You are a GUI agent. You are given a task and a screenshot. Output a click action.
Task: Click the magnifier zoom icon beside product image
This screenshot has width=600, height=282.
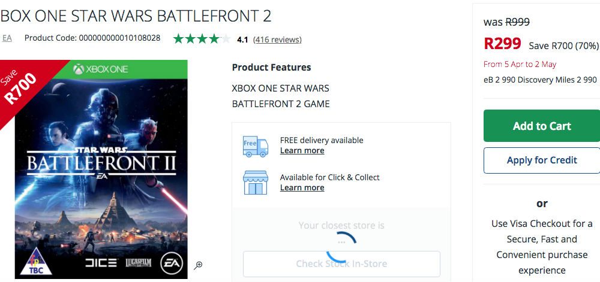[198, 265]
